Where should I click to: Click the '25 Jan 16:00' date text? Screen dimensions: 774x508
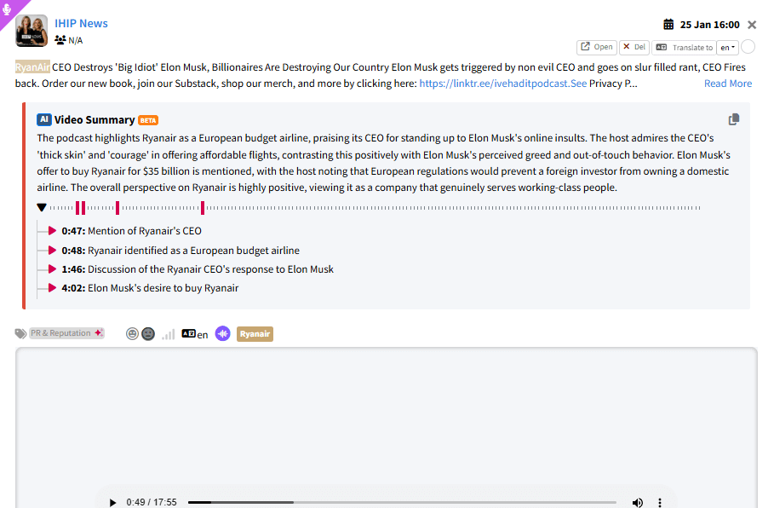[709, 25]
